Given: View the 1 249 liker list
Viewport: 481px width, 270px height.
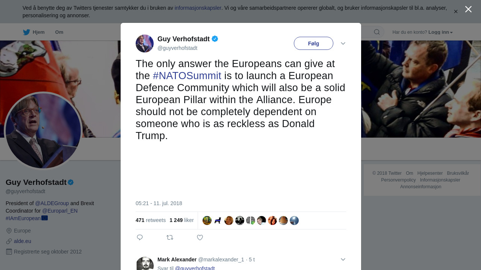Looking at the screenshot, I should point(182,220).
